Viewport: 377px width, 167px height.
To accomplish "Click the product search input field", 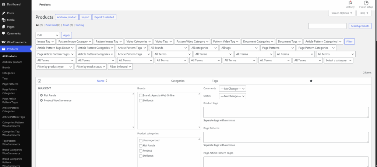I will click(x=327, y=26).
